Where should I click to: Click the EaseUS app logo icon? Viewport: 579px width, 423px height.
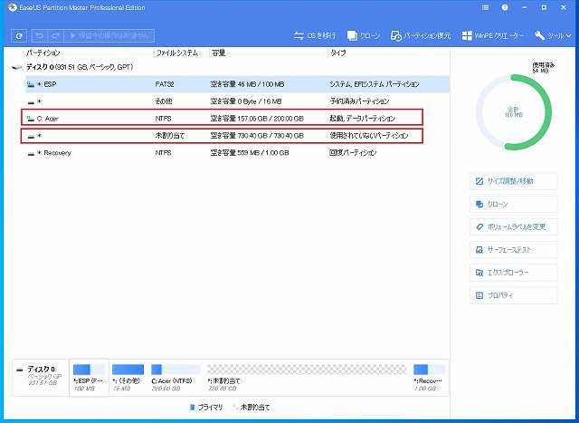[x=12, y=7]
